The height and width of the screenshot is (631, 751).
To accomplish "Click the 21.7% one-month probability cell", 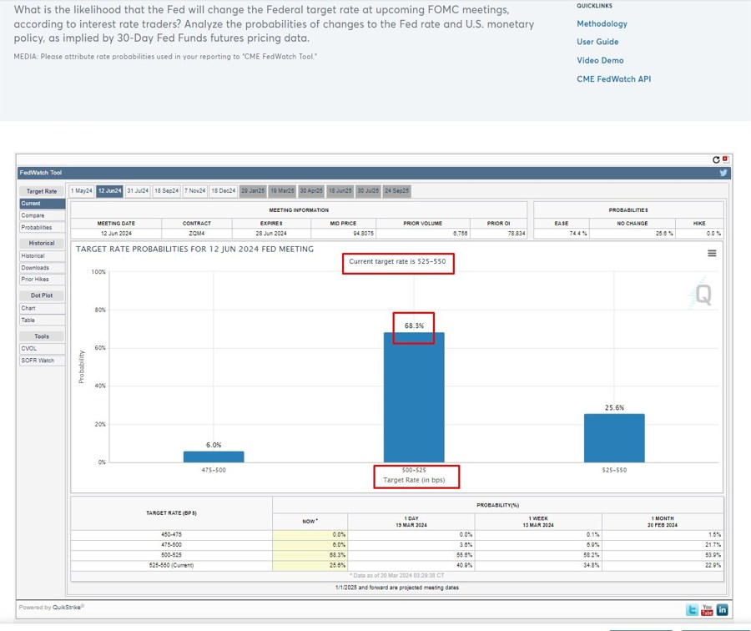I will click(663, 545).
